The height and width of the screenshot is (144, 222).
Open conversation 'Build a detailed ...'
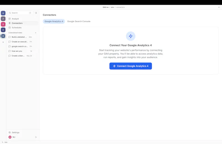coord(20,37)
